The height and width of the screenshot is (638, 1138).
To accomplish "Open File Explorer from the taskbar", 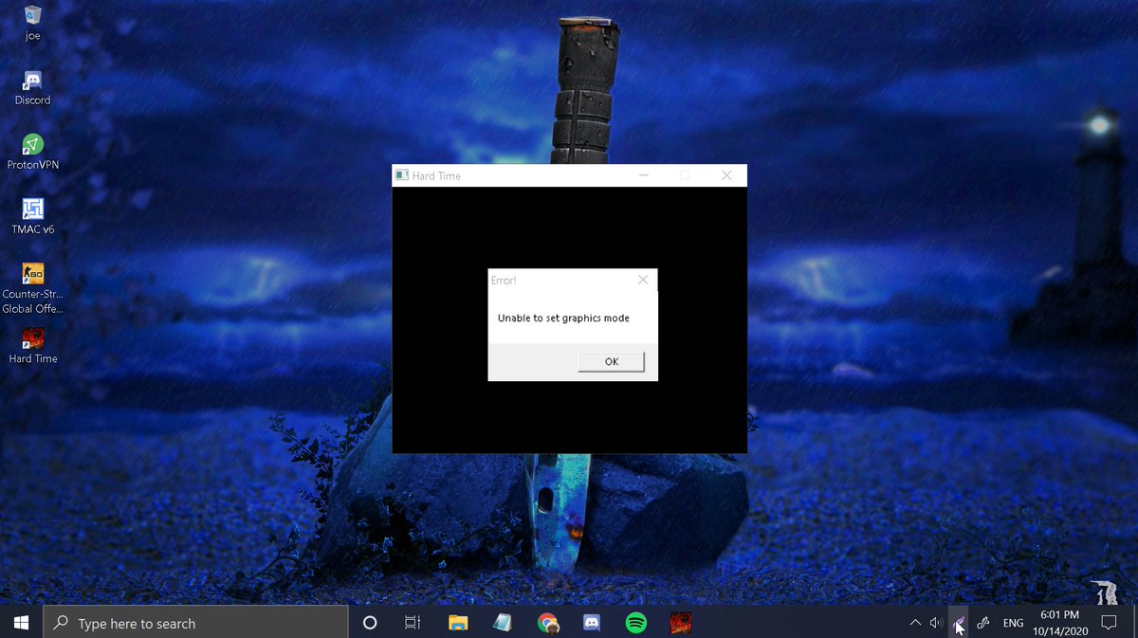I will [x=458, y=623].
